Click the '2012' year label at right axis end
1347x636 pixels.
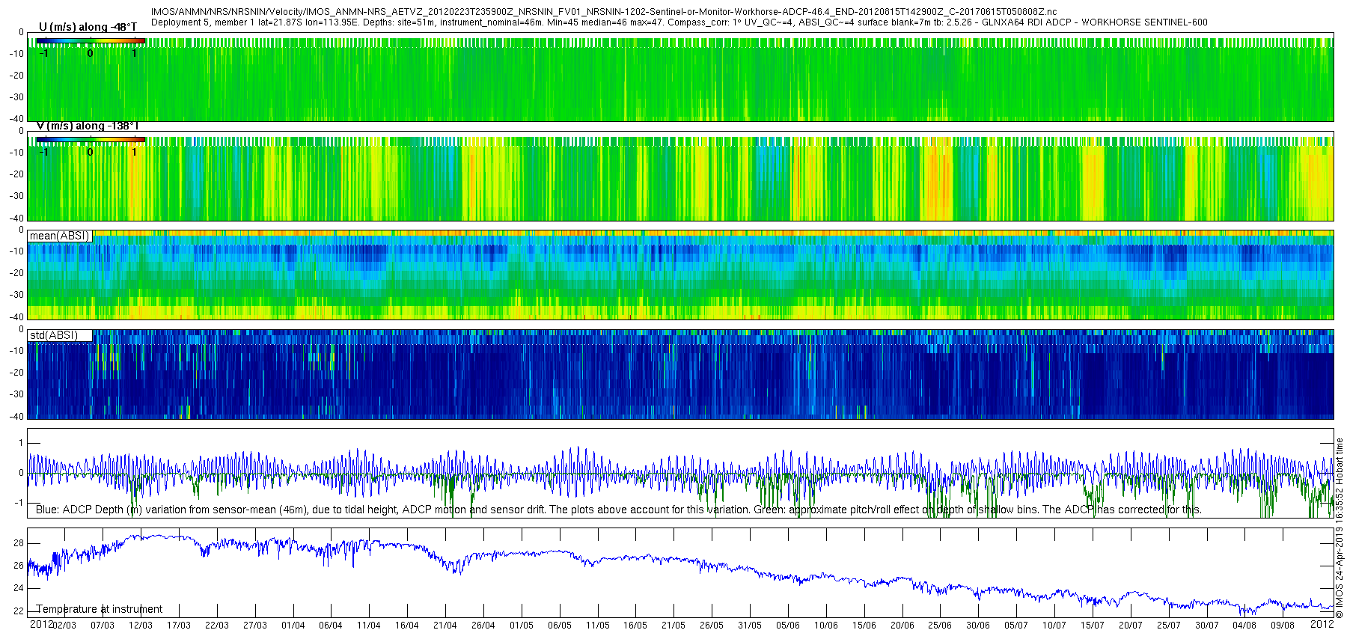pos(1322,624)
